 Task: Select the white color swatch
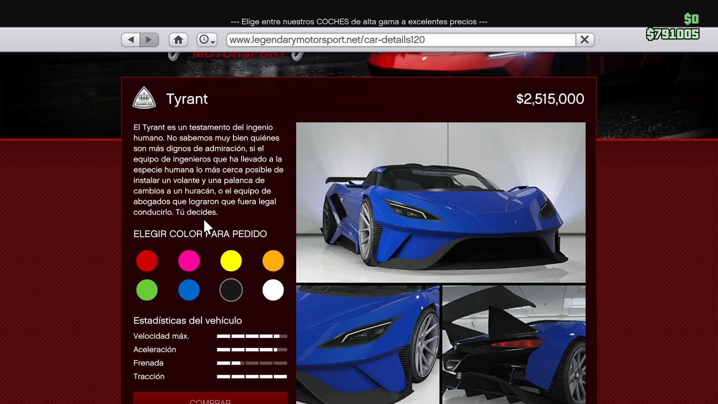273,290
